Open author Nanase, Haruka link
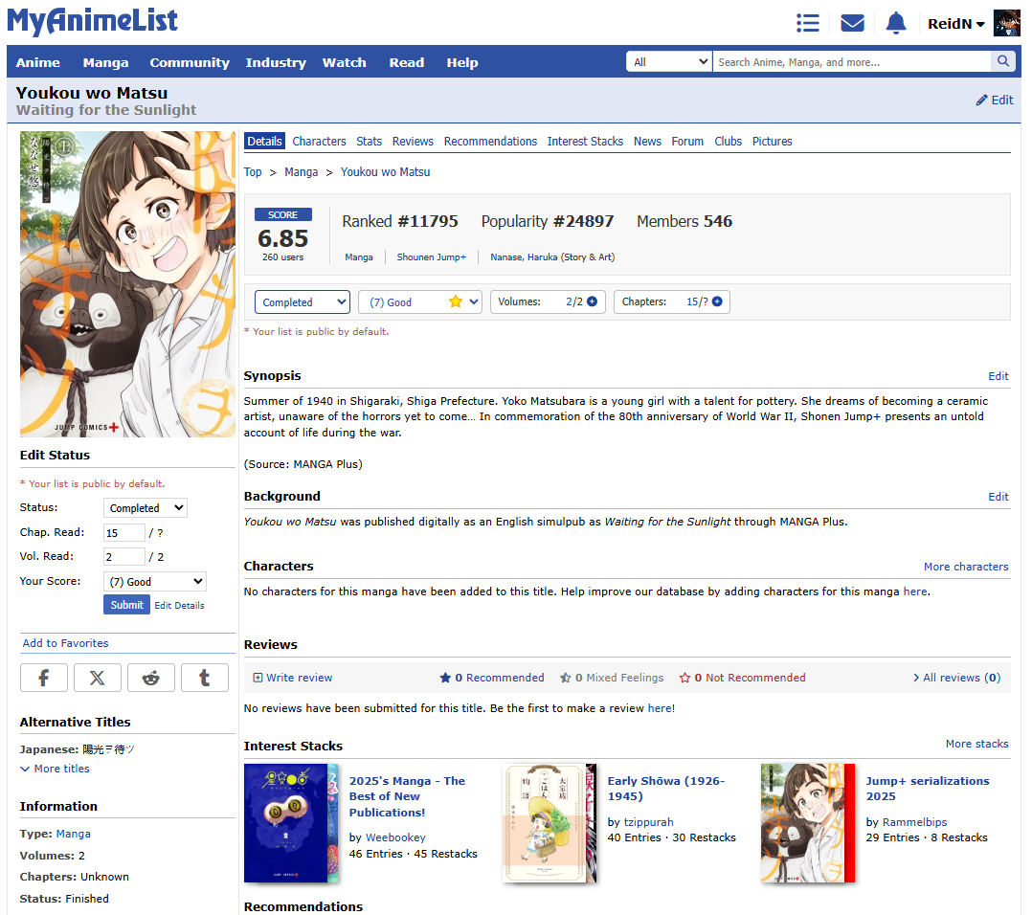The height and width of the screenshot is (915, 1032). [524, 257]
